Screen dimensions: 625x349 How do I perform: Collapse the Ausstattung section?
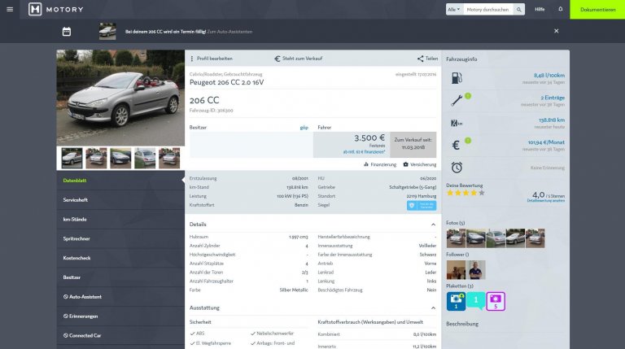point(433,308)
